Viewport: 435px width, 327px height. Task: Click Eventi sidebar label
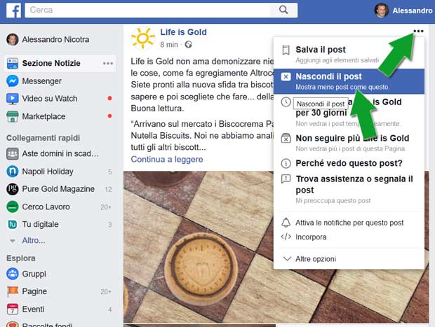(33, 309)
